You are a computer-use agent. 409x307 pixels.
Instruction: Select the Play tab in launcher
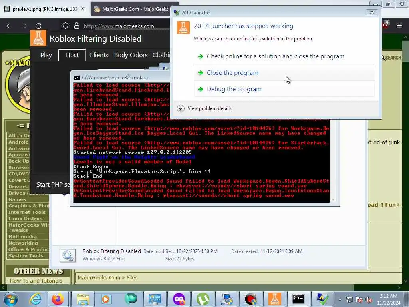click(46, 55)
